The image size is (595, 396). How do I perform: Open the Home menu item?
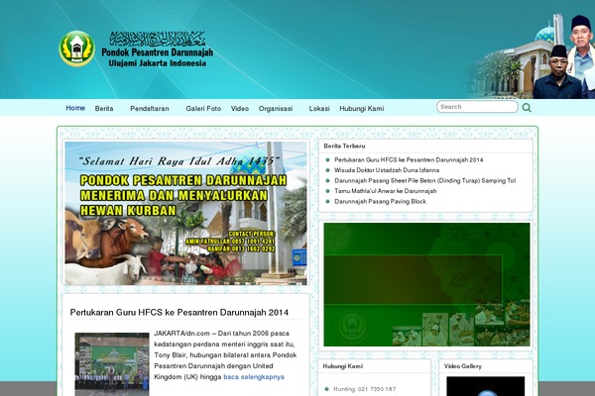pyautogui.click(x=75, y=108)
